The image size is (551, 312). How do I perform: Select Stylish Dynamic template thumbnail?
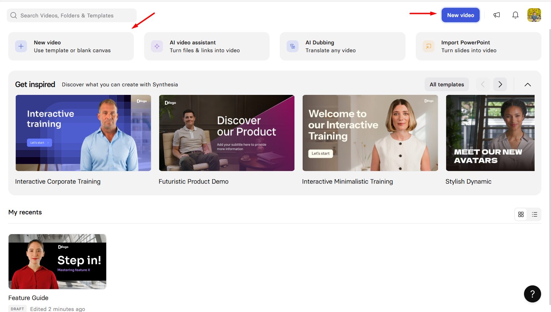490,133
